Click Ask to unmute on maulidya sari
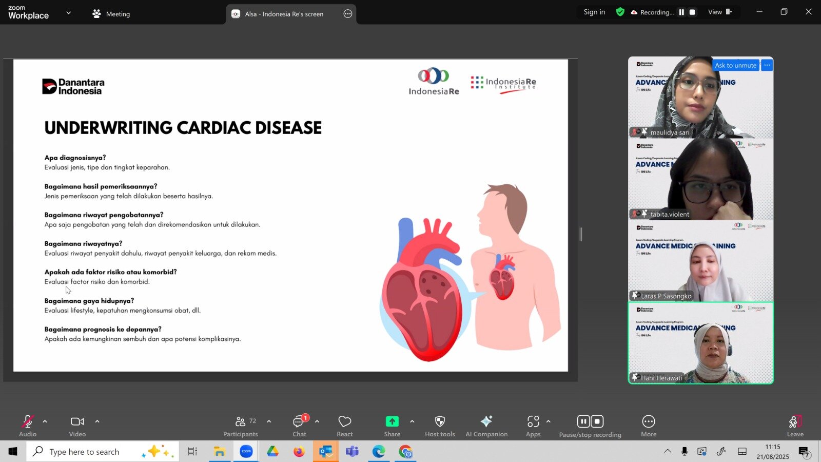Image resolution: width=821 pixels, height=462 pixels. (735, 65)
